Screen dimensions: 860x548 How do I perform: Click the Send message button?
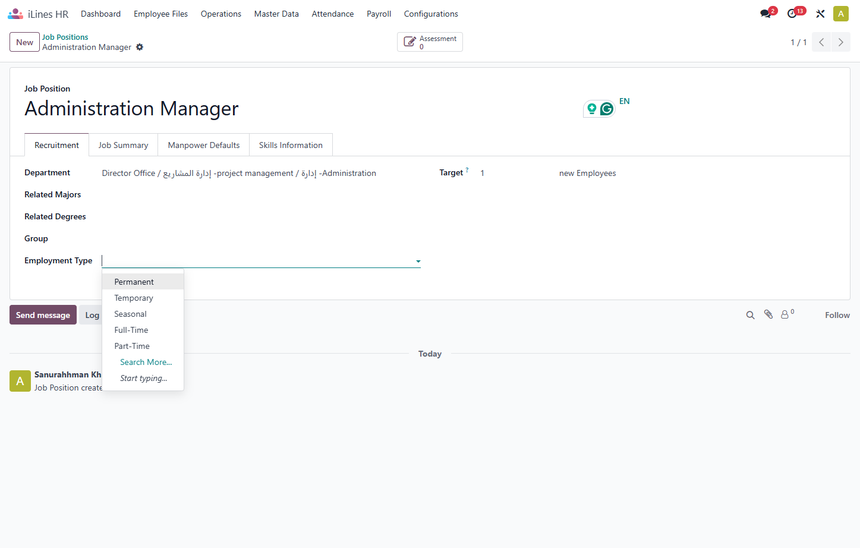click(x=43, y=315)
